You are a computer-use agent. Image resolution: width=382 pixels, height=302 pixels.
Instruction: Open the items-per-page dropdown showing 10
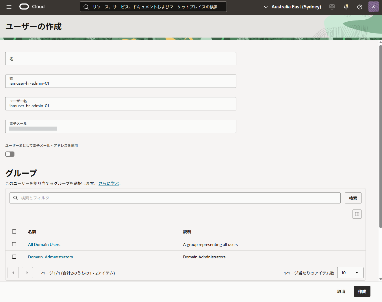pos(350,273)
